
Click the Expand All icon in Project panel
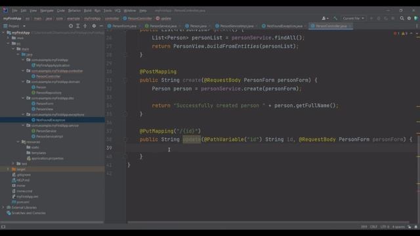(78, 26)
